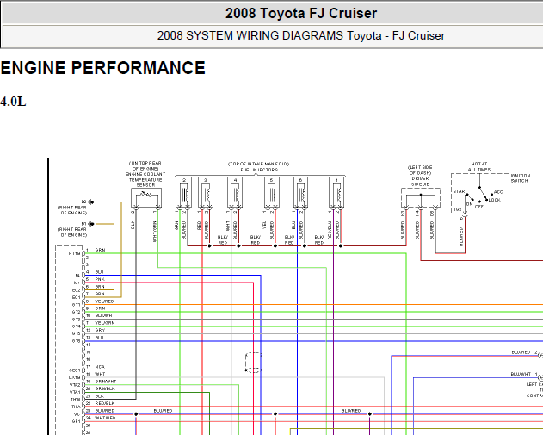Click fuel injector number 3 symbol
543x435 pixels.
point(206,193)
